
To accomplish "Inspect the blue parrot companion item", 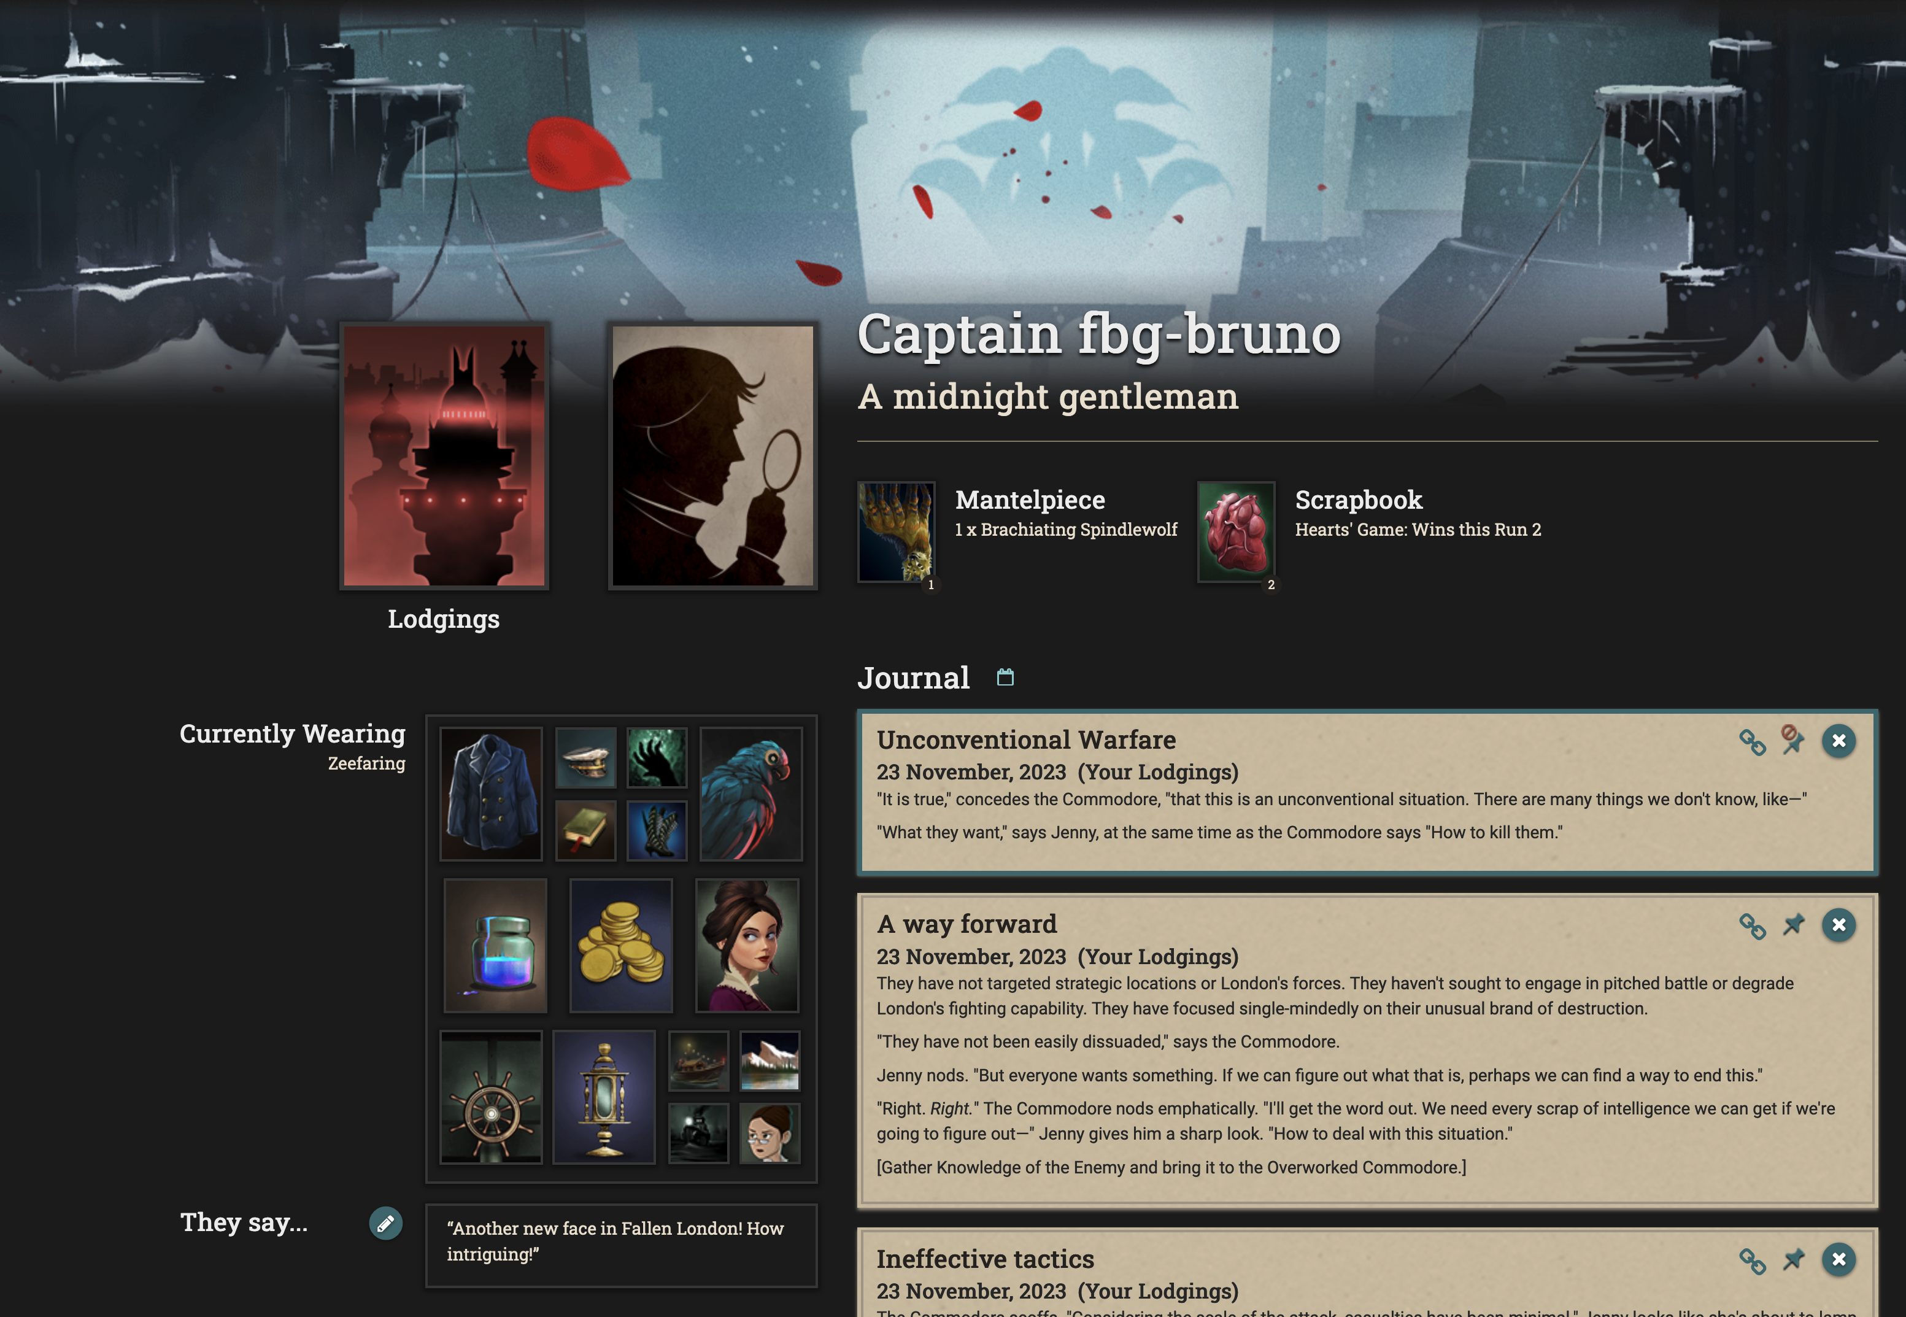I will click(x=750, y=794).
